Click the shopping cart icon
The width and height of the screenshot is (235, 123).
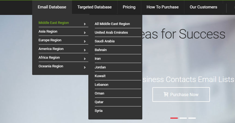(x=166, y=94)
